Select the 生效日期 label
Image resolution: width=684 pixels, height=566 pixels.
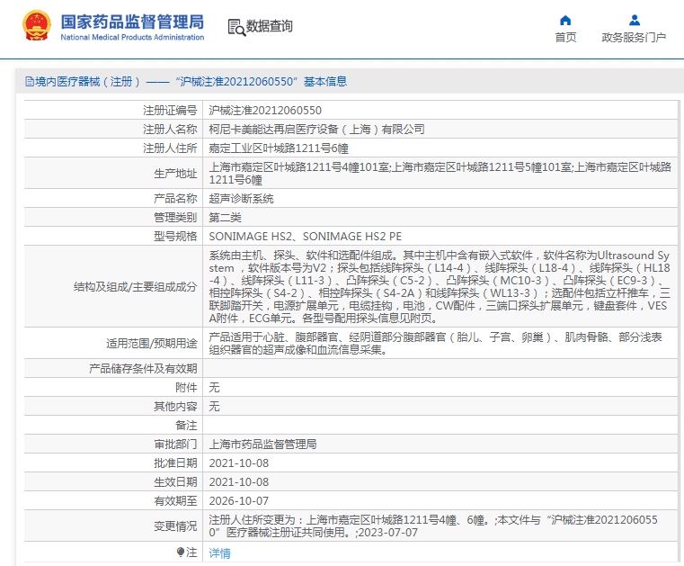pos(175,482)
